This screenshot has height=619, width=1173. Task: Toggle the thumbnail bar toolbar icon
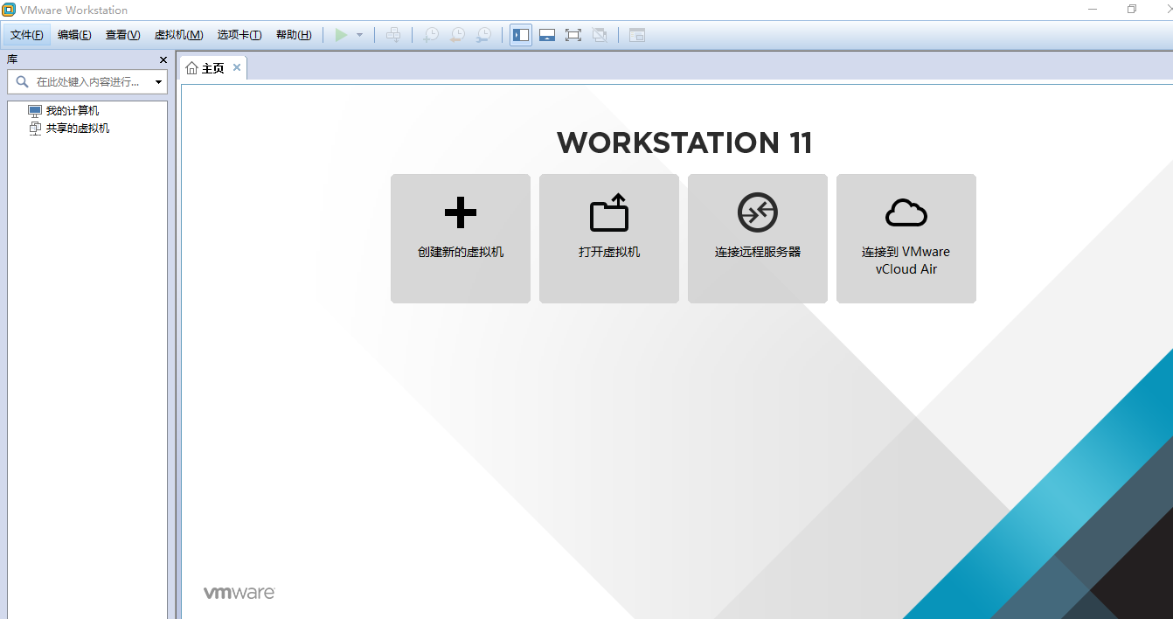pos(547,35)
